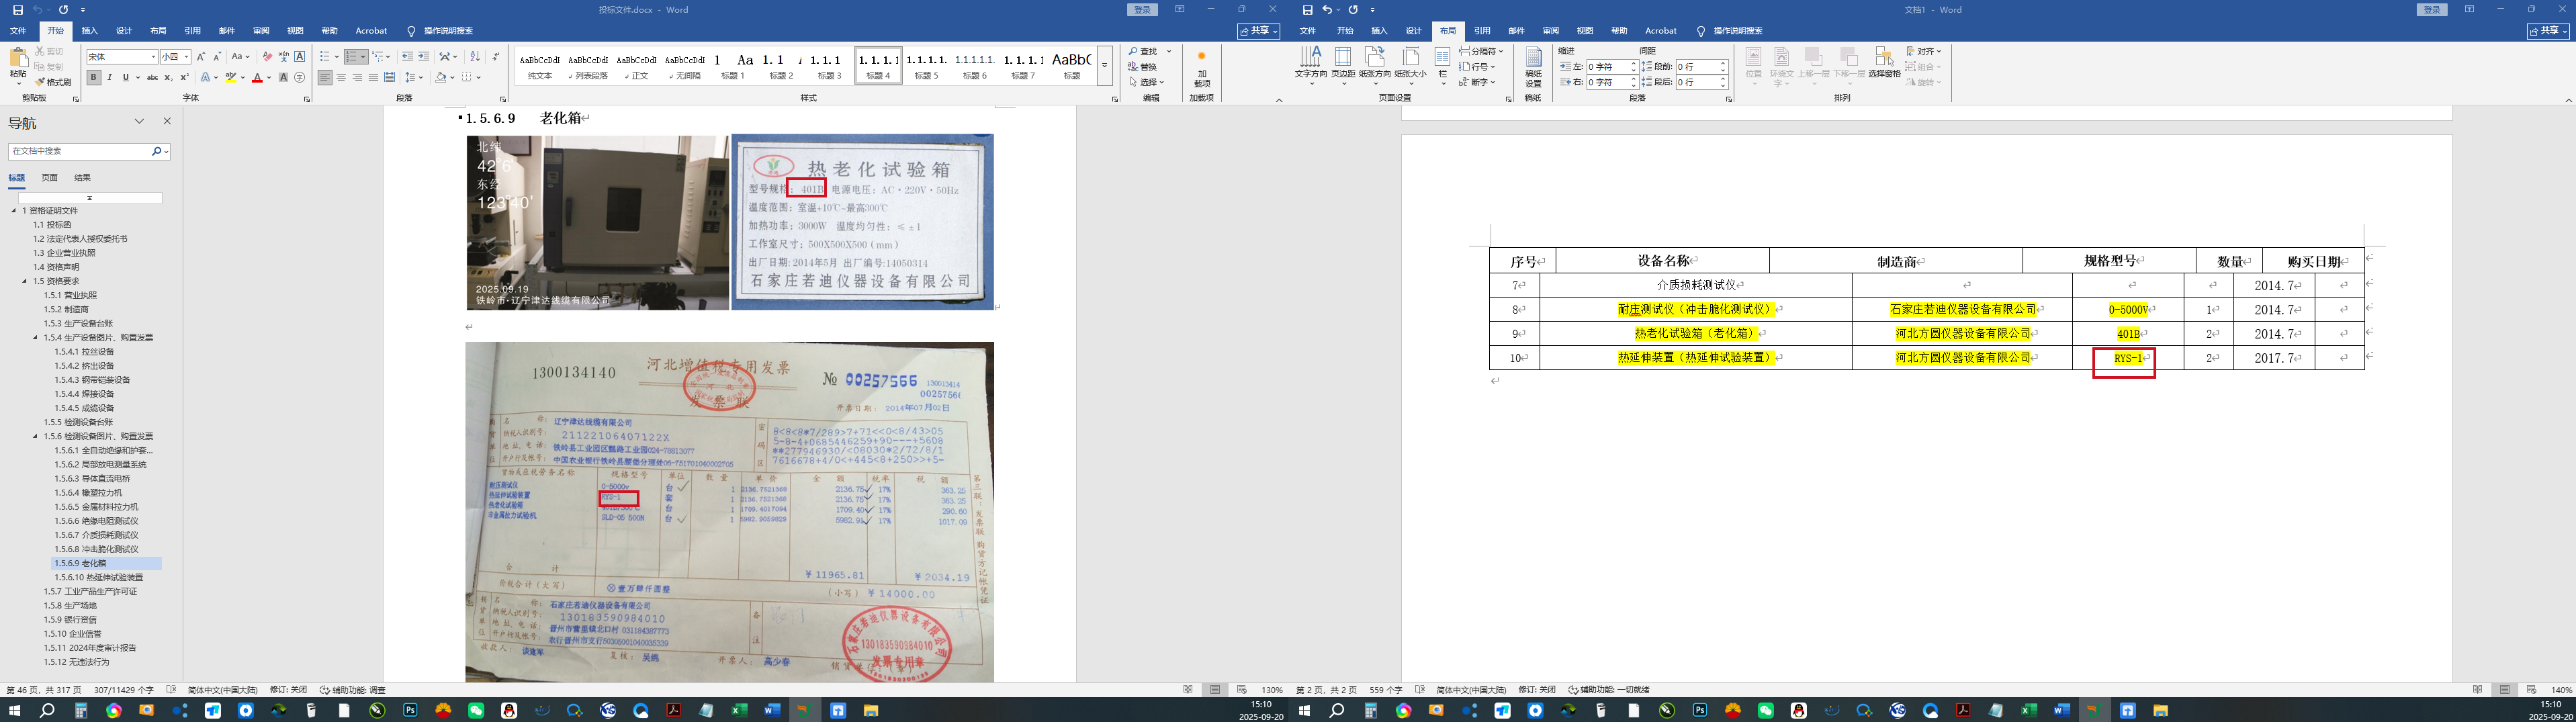Viewport: 2576px width, 722px height.
Task: Decrease paragraph indent
Action: 407,57
